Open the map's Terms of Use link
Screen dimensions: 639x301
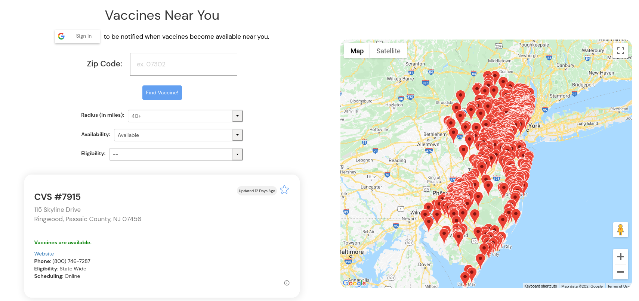click(x=618, y=286)
